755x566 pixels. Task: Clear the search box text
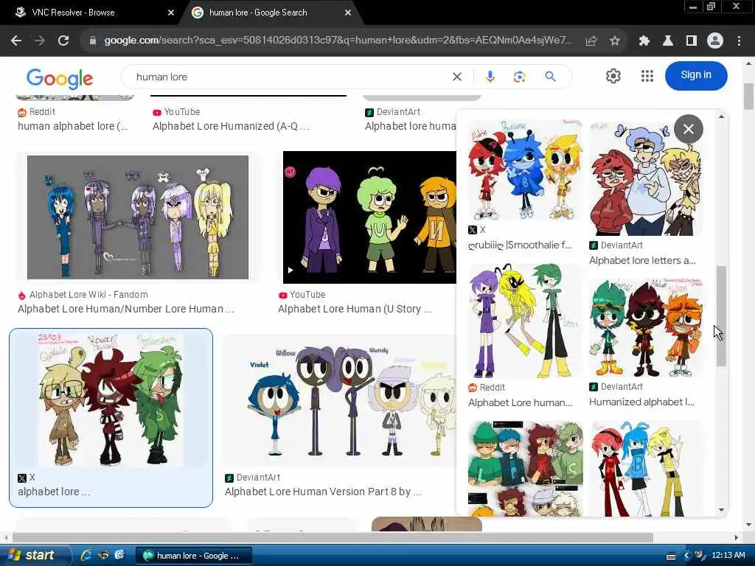(x=457, y=77)
